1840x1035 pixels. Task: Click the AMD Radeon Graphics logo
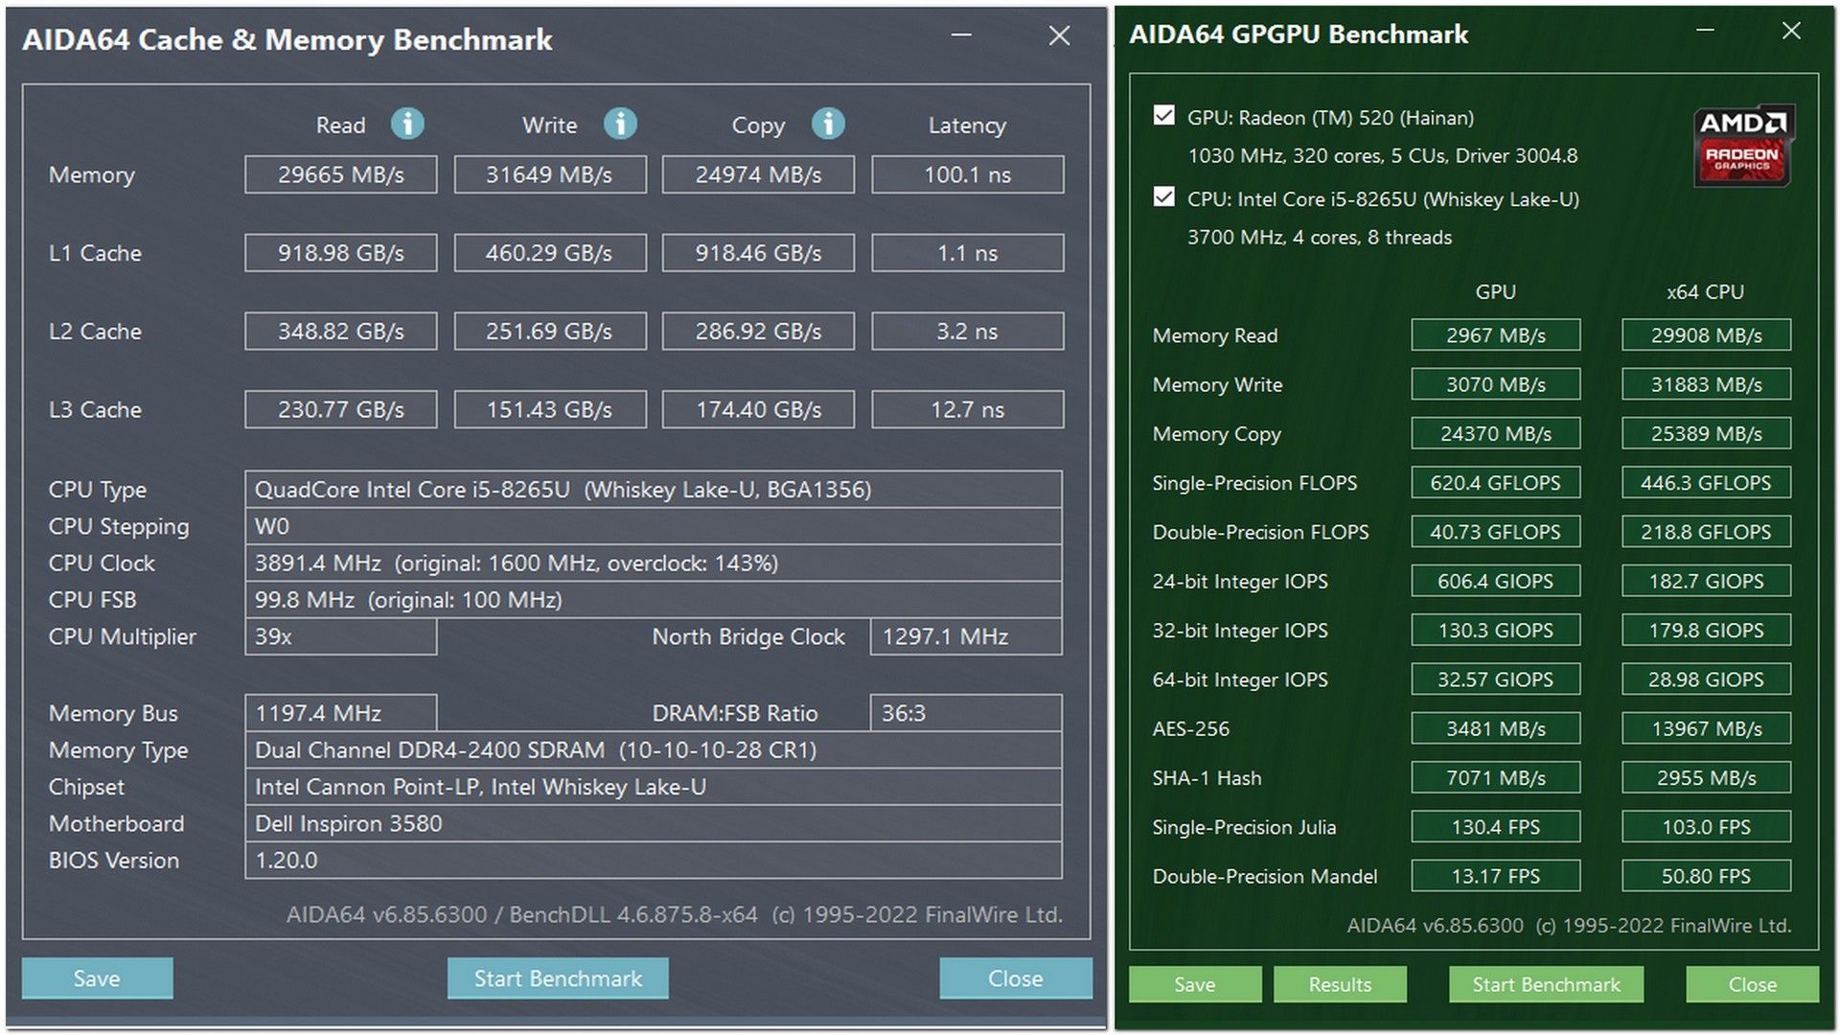click(x=1742, y=147)
